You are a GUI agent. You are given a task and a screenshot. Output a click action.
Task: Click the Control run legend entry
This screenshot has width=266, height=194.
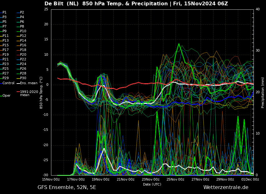[8, 83]
